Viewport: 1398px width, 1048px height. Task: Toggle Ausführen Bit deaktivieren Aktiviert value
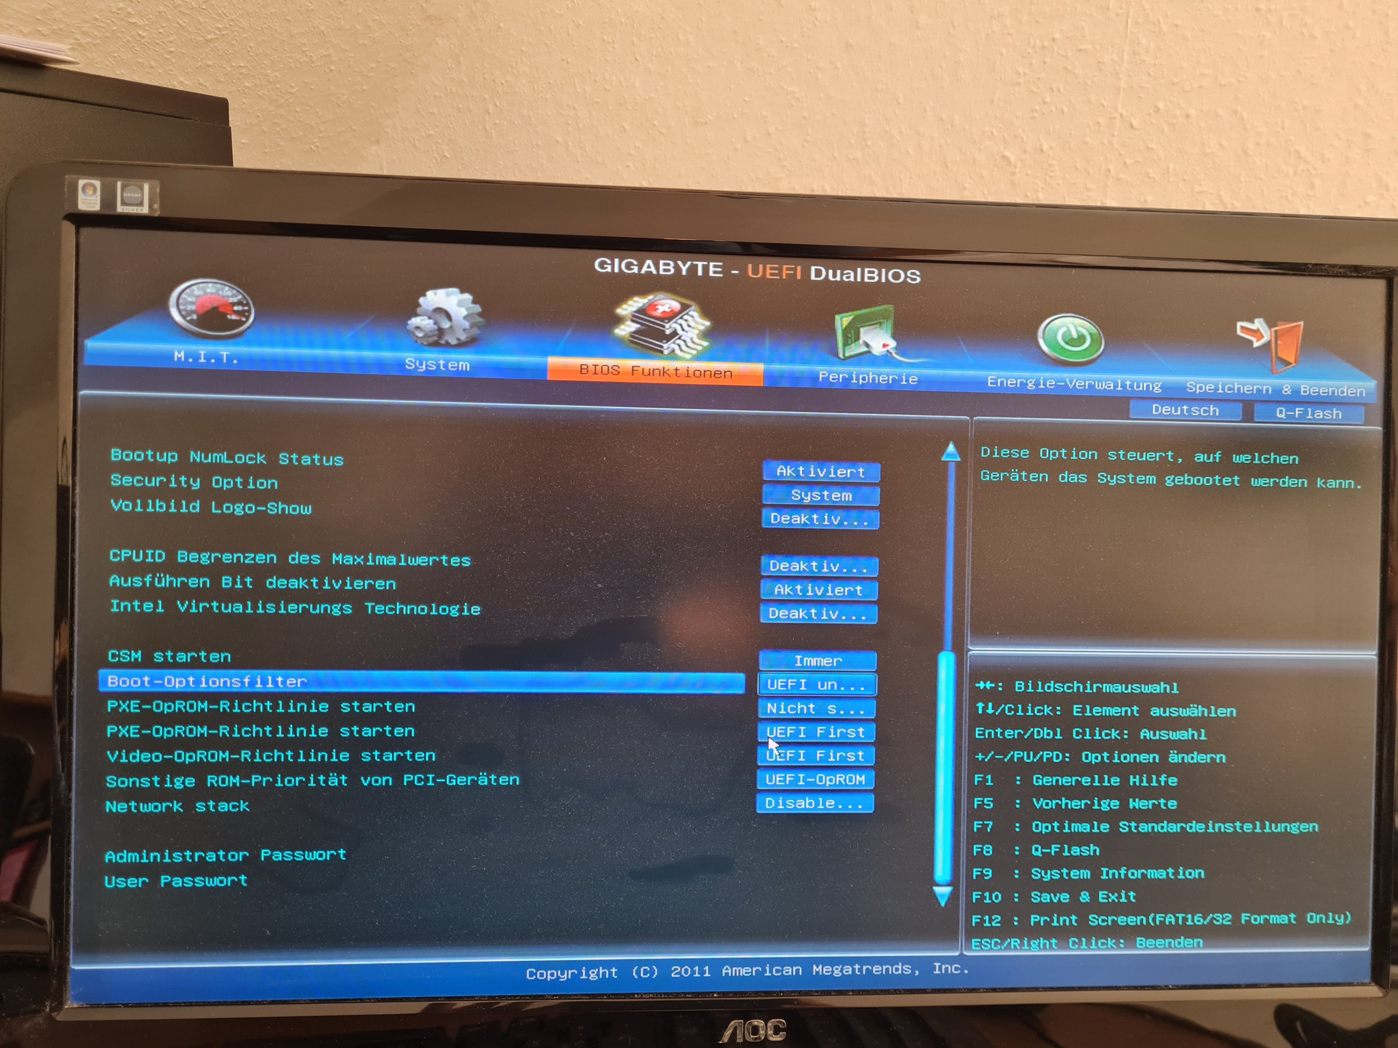[x=818, y=590]
